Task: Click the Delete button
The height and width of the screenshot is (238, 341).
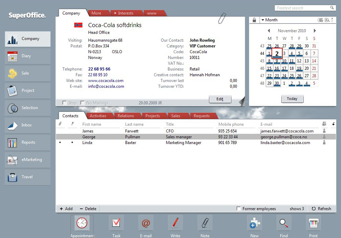Action: [x=88, y=209]
